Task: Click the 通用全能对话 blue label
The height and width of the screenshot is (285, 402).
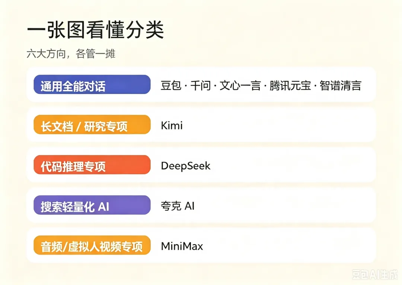Action: 92,84
